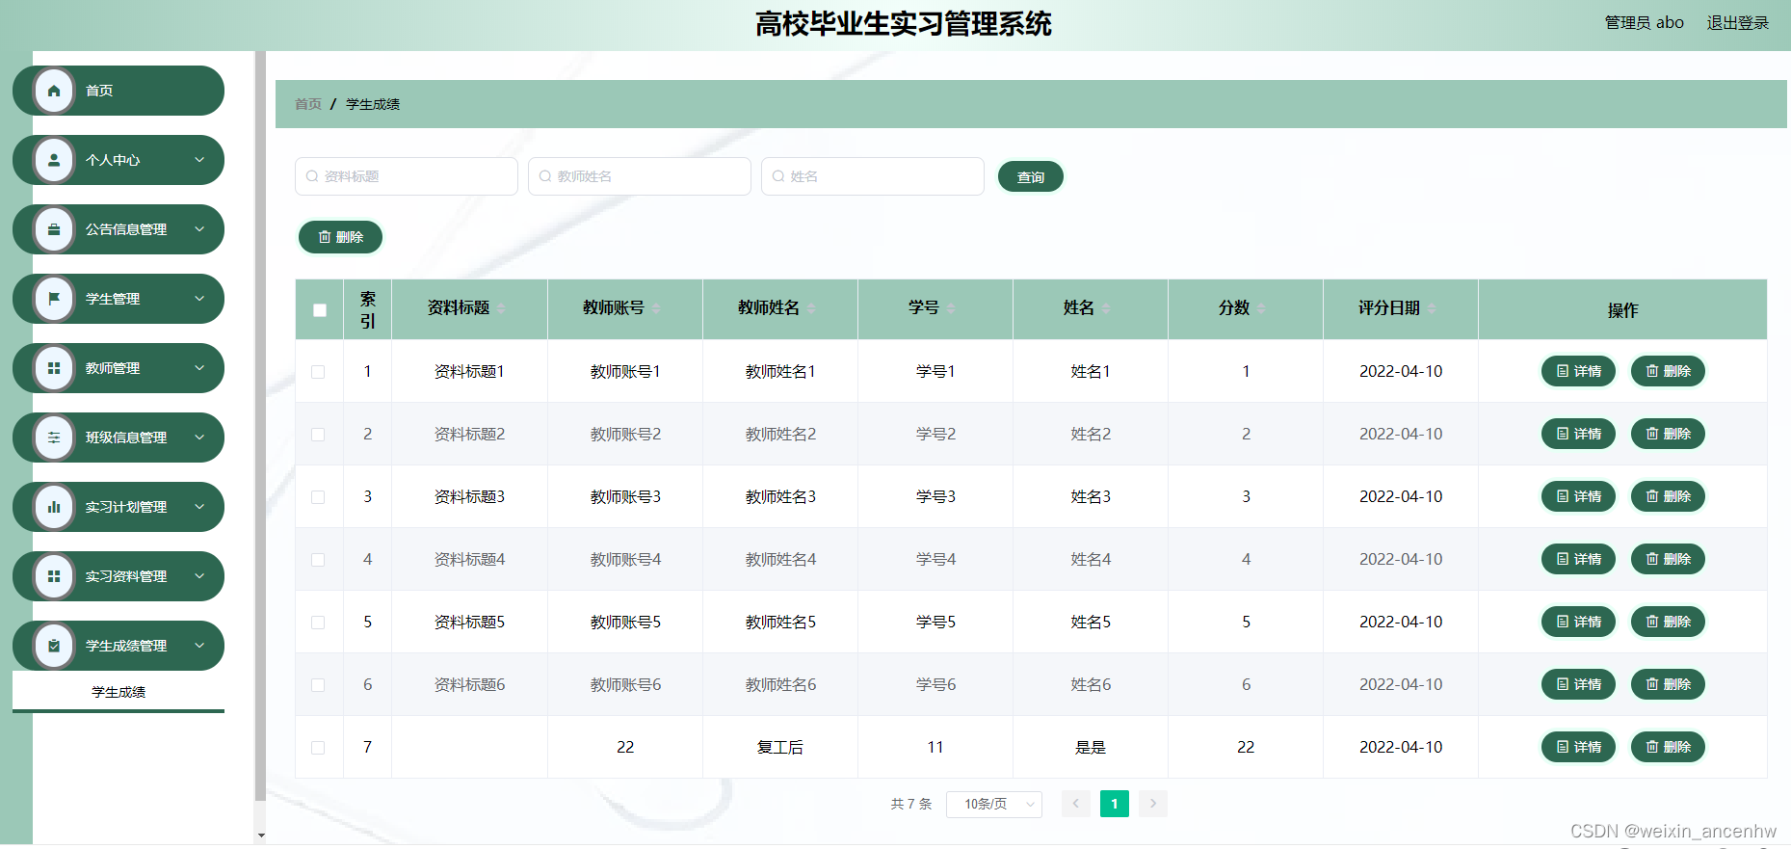Open 详情 for 资料标题1 row
This screenshot has height=849, width=1791.
1578,371
